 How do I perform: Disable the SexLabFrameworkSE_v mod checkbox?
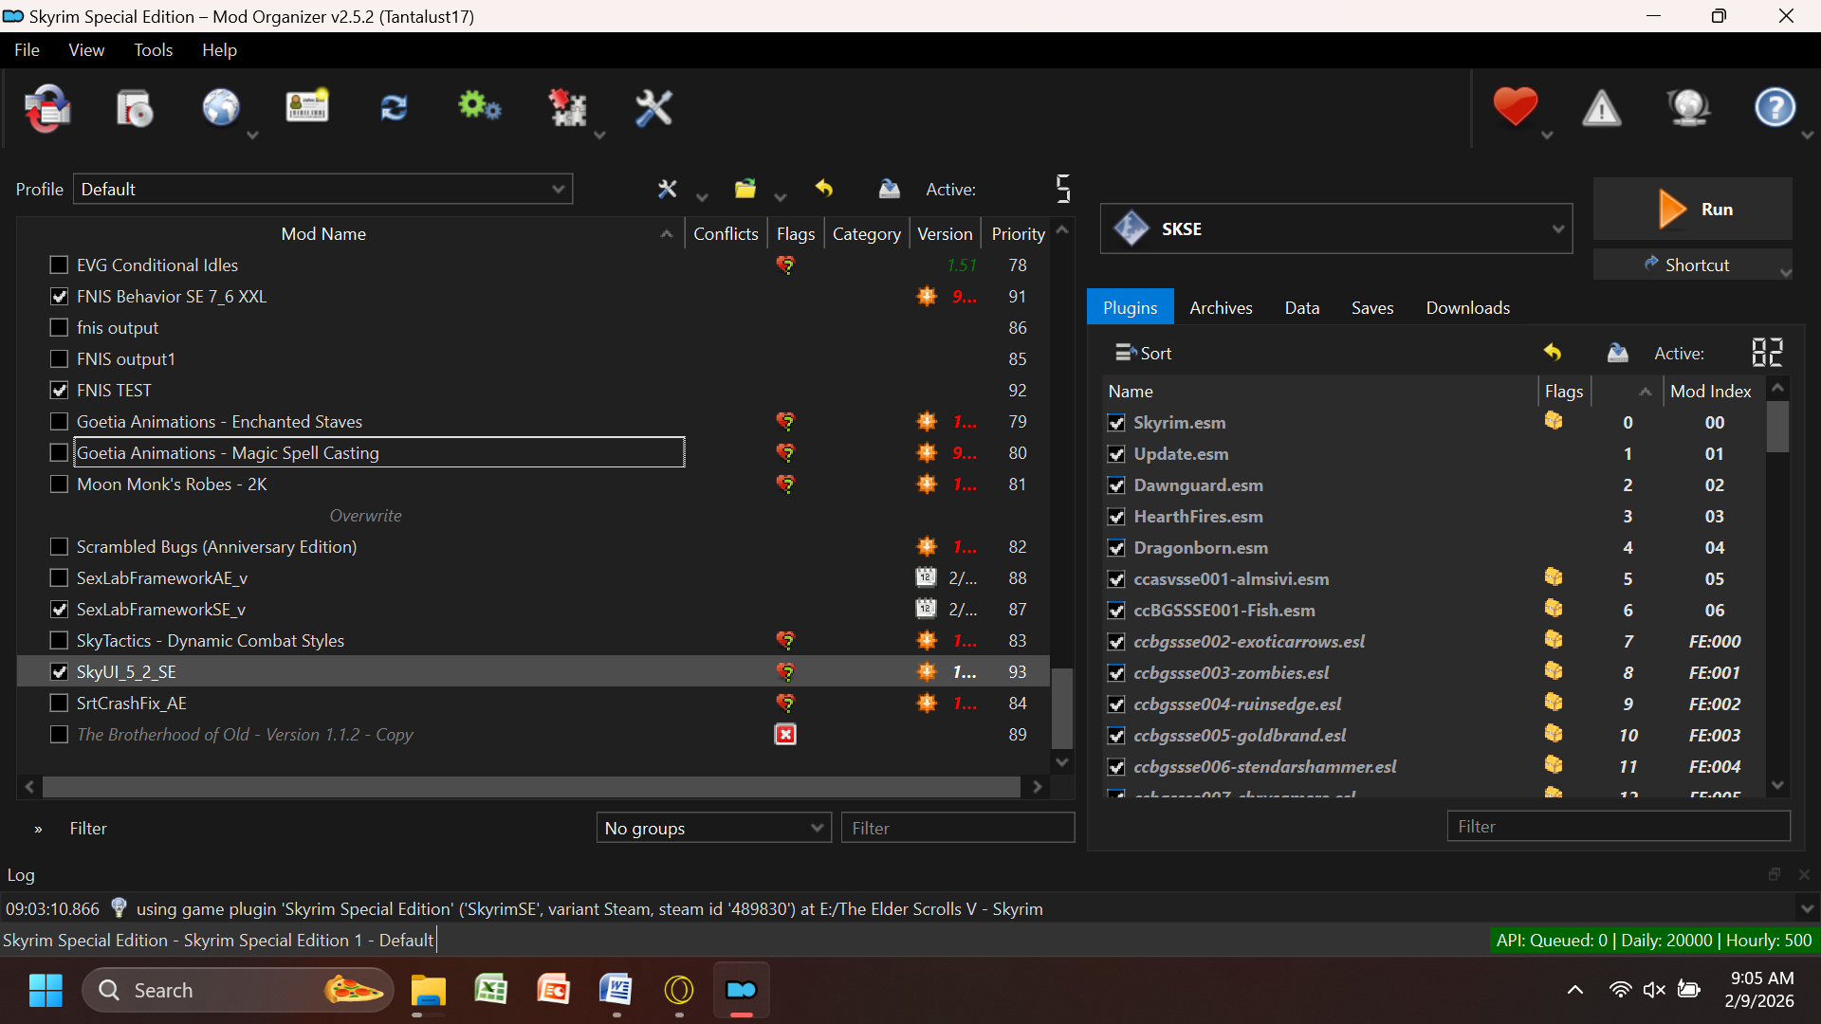(x=59, y=609)
